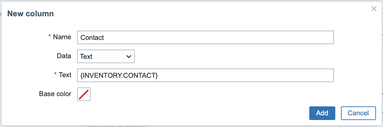The image size is (383, 127).
Task: Click the red asterisk beside Text
Action: click(x=55, y=74)
